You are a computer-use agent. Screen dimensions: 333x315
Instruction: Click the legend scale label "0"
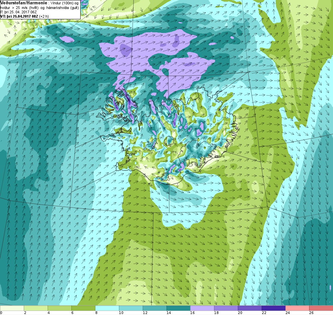pos(1,313)
